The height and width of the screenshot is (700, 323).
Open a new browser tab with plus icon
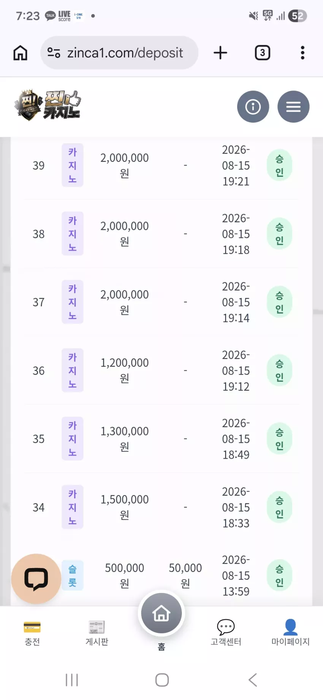220,53
